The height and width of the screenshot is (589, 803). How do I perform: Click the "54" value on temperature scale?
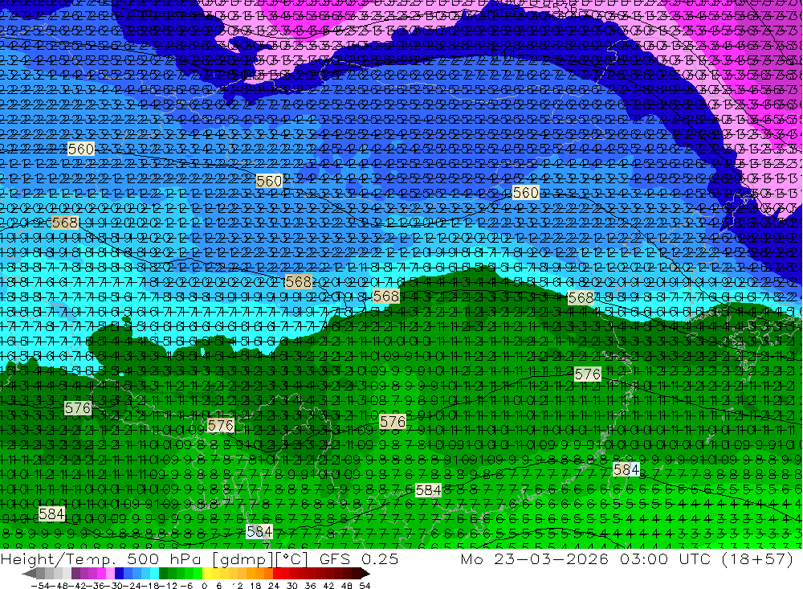[365, 586]
